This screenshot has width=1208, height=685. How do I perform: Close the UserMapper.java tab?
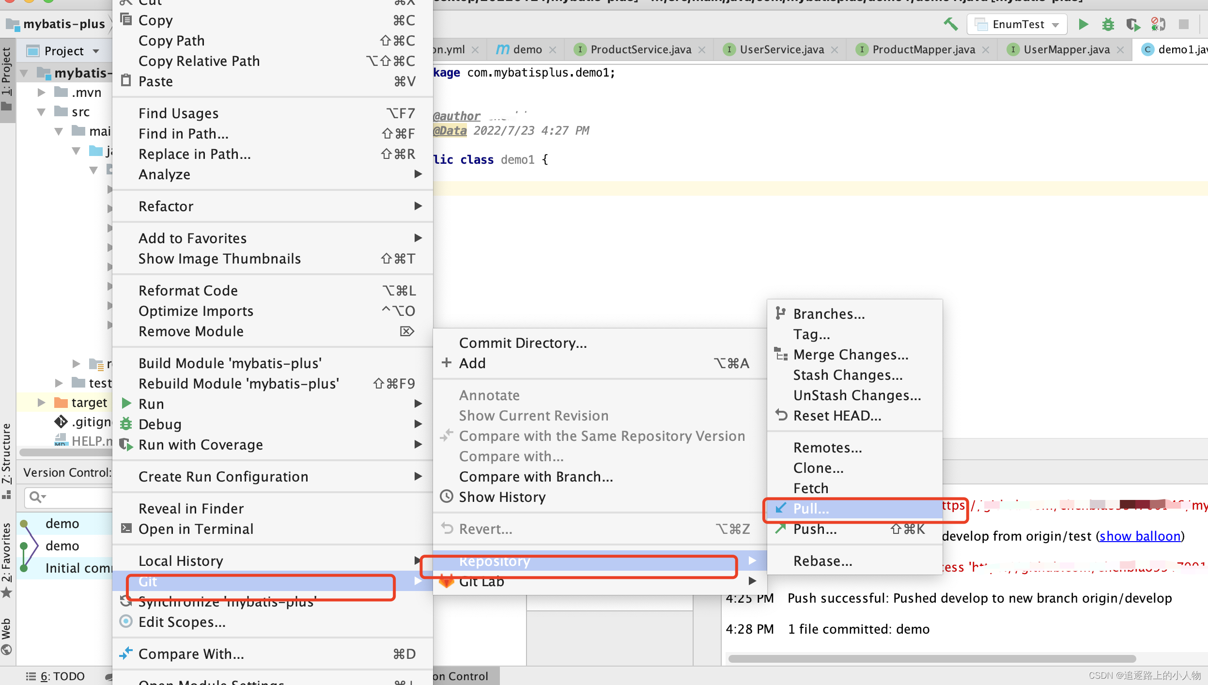click(1120, 50)
